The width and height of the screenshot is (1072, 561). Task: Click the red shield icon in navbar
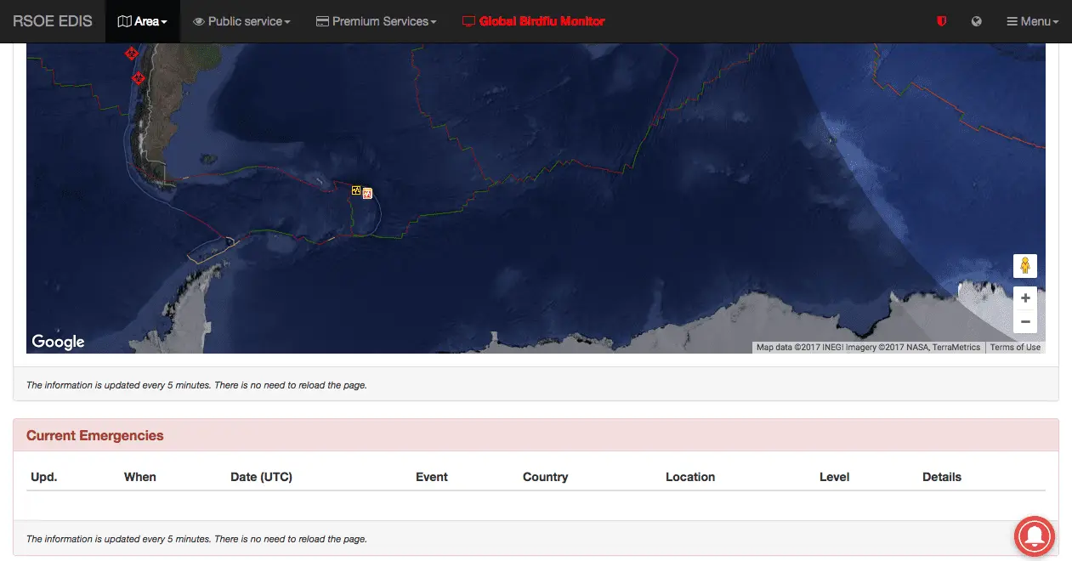pos(941,21)
